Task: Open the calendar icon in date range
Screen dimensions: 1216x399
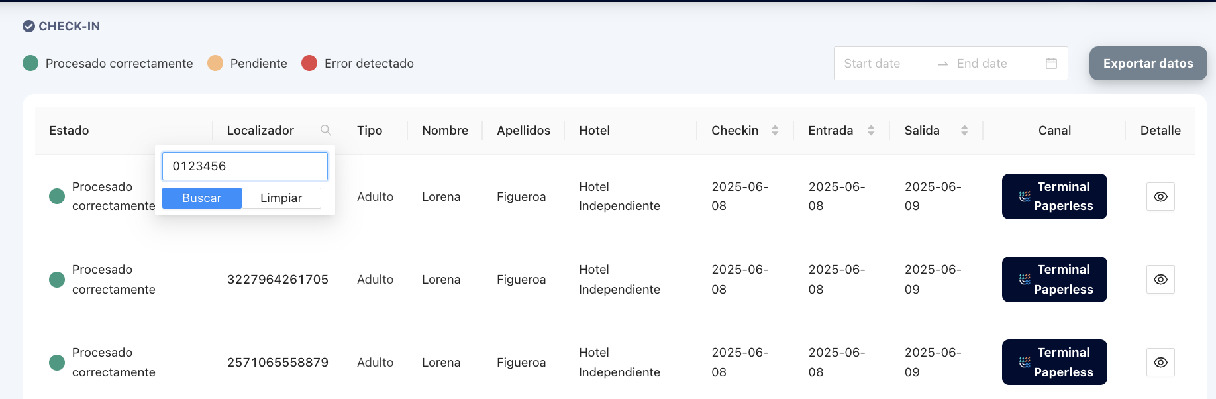Action: [x=1051, y=64]
